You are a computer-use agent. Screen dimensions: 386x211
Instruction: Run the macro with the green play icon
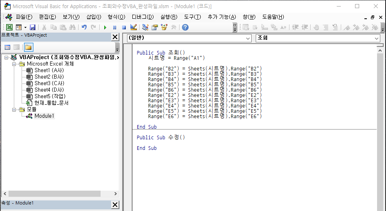pyautogui.click(x=105, y=27)
